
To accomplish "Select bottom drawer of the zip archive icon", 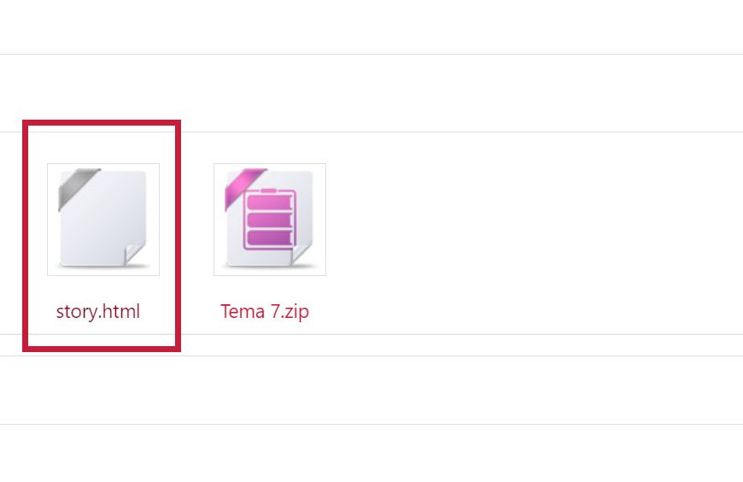I will pyautogui.click(x=269, y=238).
